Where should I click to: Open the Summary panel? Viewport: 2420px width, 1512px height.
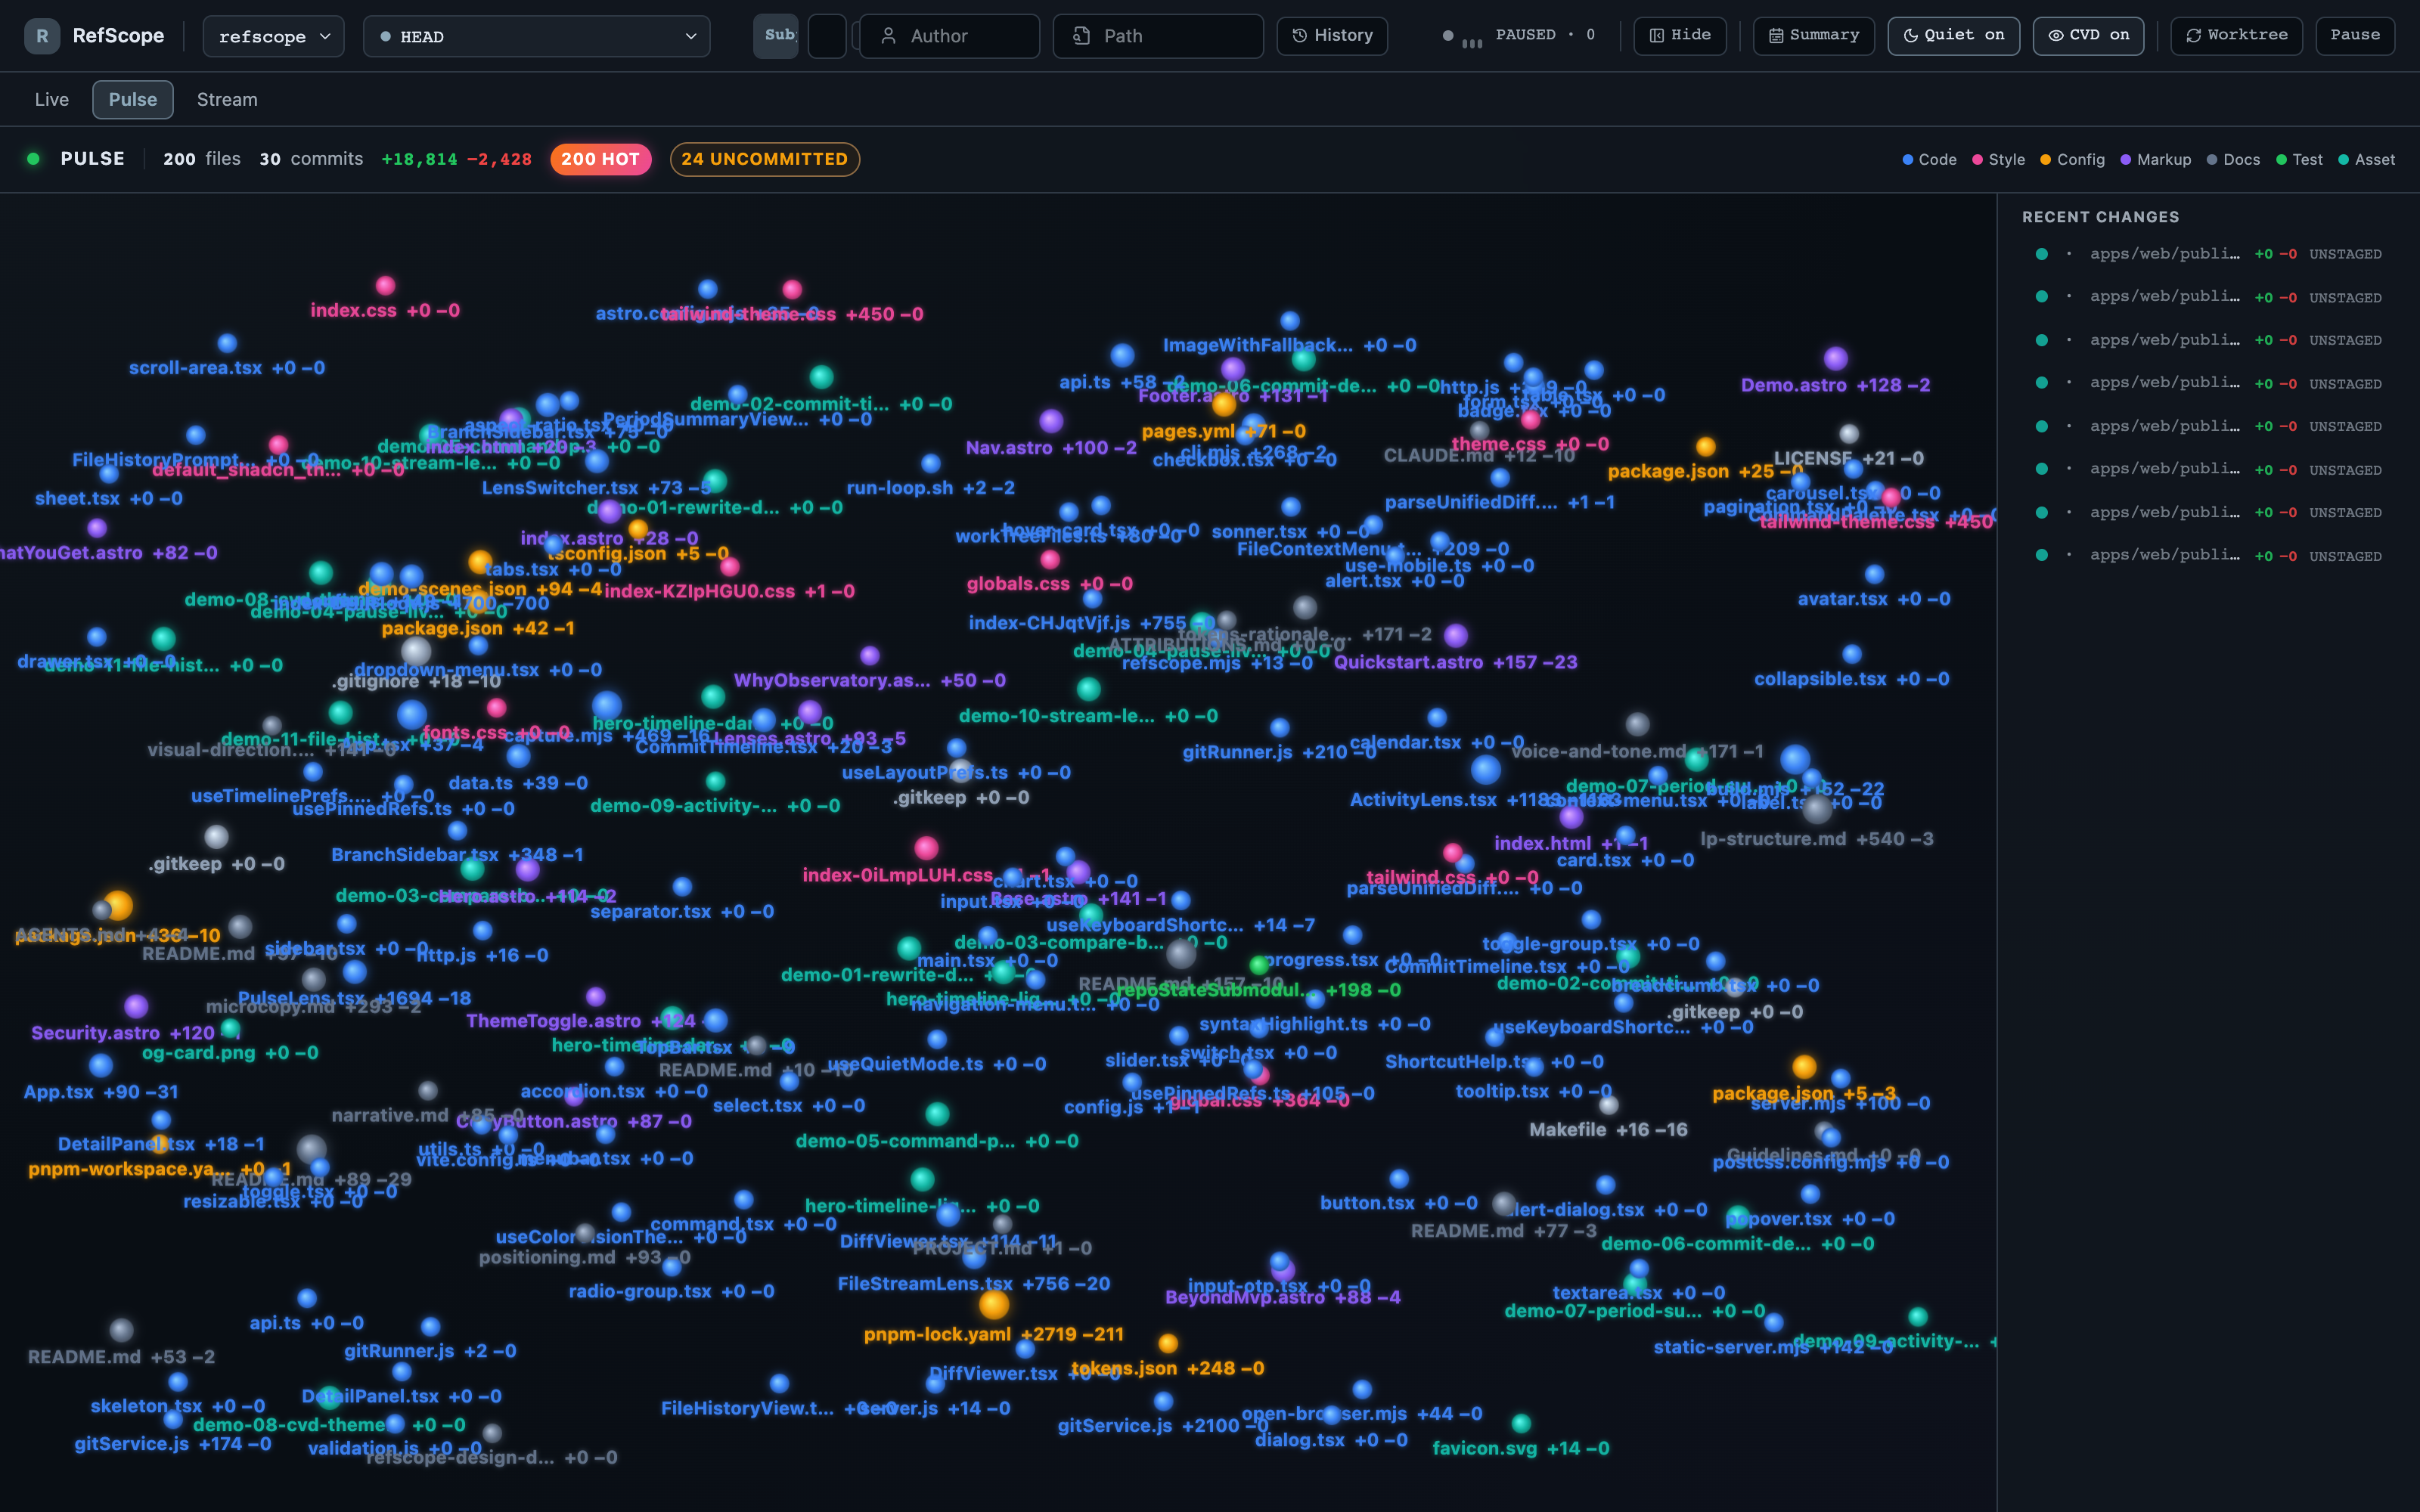pos(1814,36)
